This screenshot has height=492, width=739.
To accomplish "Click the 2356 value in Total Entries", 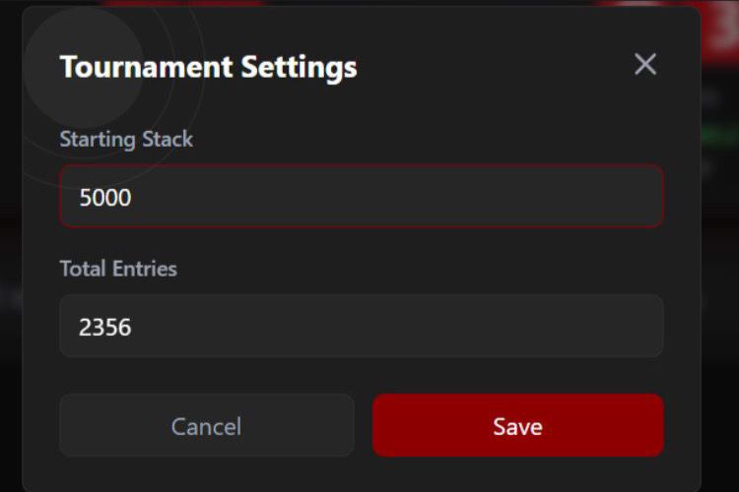I will 105,327.
